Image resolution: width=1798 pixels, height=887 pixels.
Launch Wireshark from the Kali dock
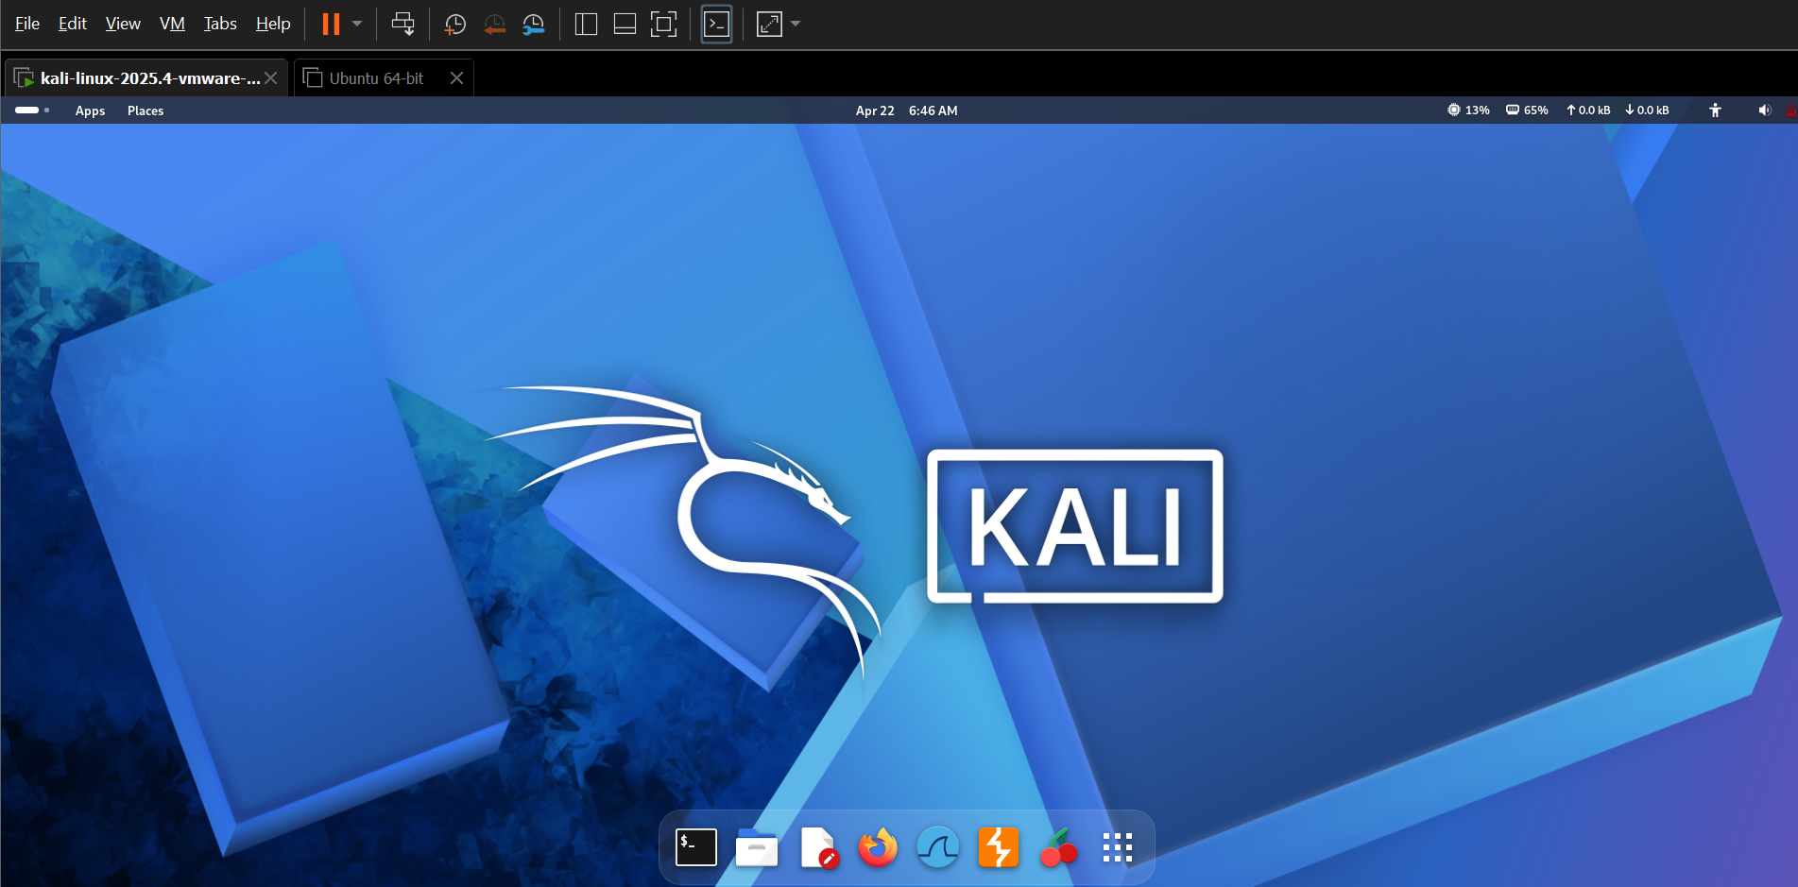938,847
